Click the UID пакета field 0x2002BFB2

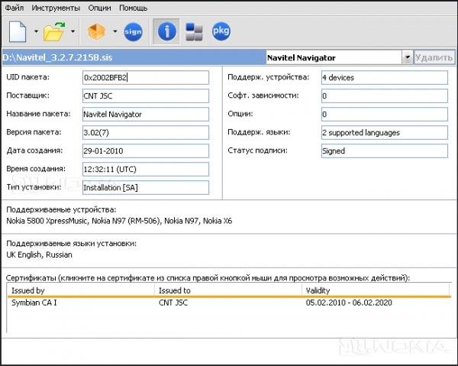(146, 77)
